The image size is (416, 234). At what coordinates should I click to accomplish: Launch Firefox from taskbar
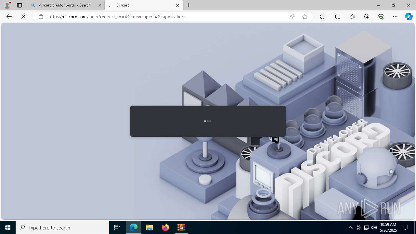coord(165,227)
